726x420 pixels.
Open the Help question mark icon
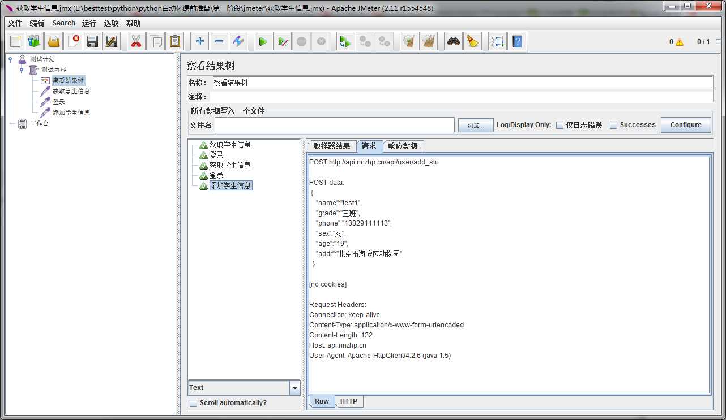[516, 41]
